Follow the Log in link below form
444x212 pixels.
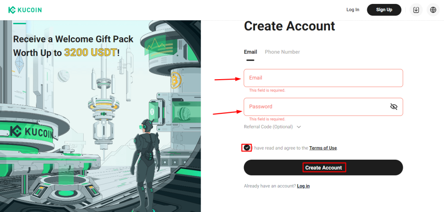click(303, 186)
